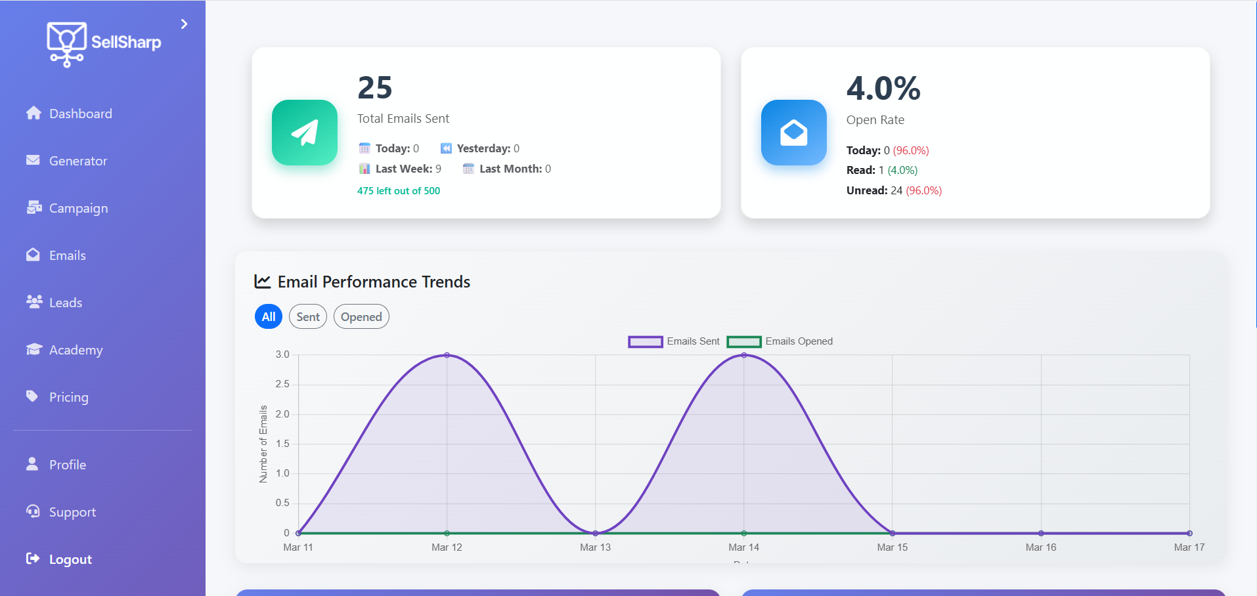Click the Pricing tag icon
The height and width of the screenshot is (596, 1257).
click(32, 396)
